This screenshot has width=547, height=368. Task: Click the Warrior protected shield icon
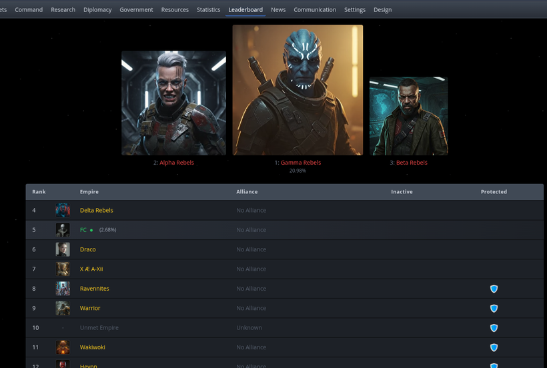point(494,308)
